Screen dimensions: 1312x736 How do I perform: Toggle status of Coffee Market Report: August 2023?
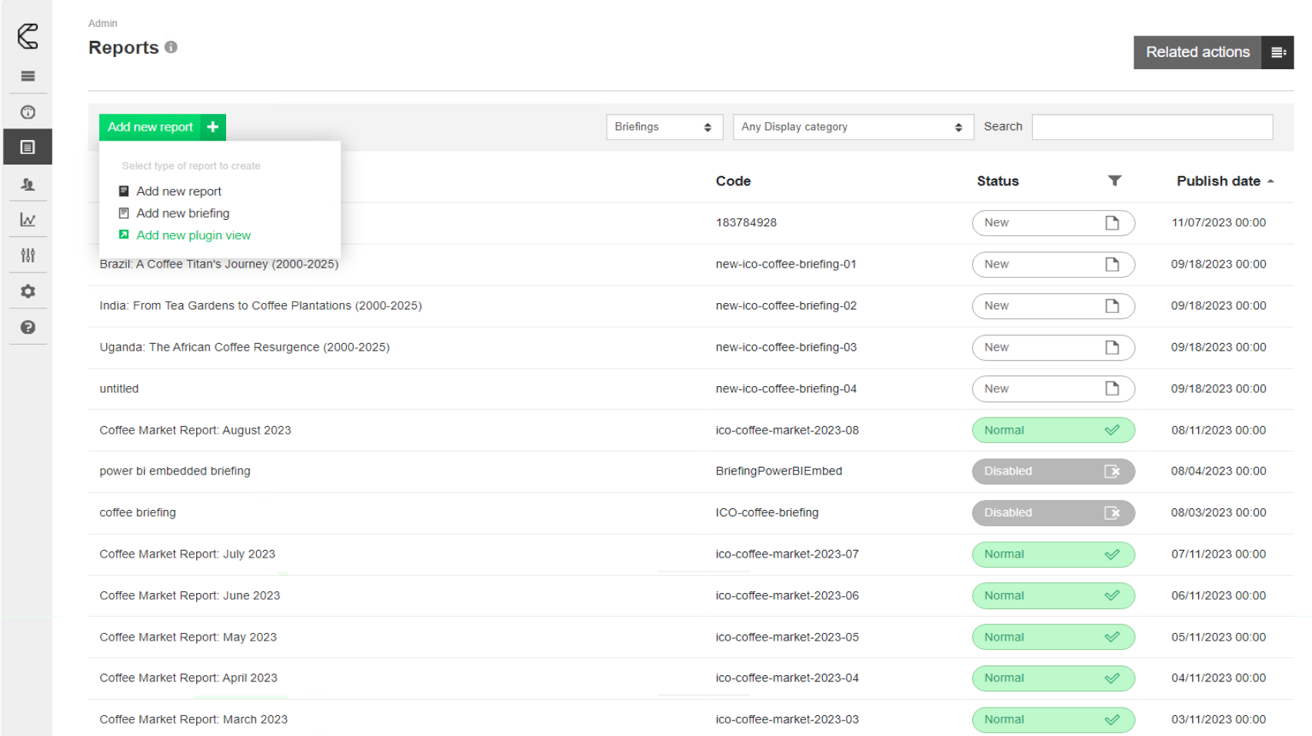1053,431
